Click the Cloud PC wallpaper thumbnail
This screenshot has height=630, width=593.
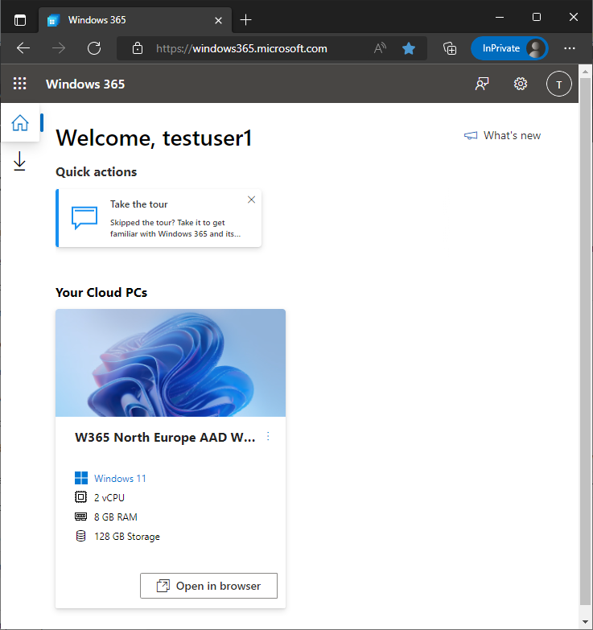[x=171, y=363]
